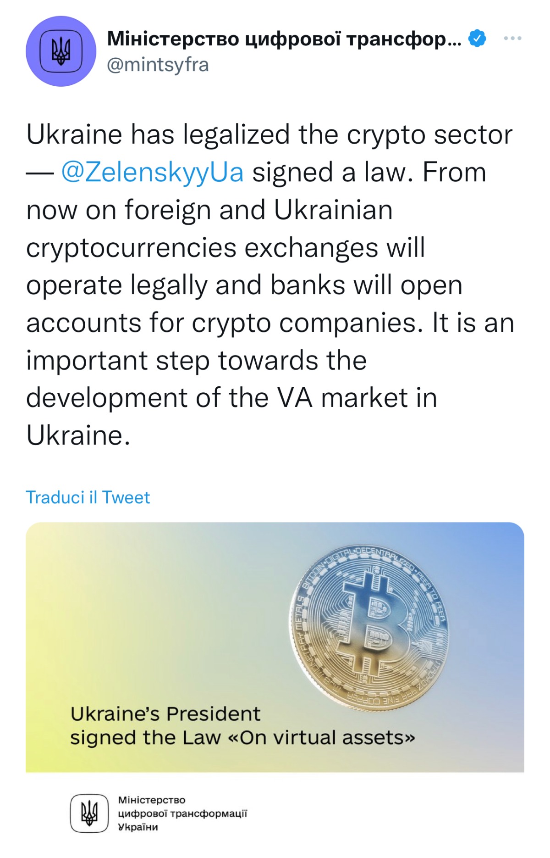This screenshot has height=858, width=550.
Task: Click the Міністерство word beneath the image
Action: point(152,800)
